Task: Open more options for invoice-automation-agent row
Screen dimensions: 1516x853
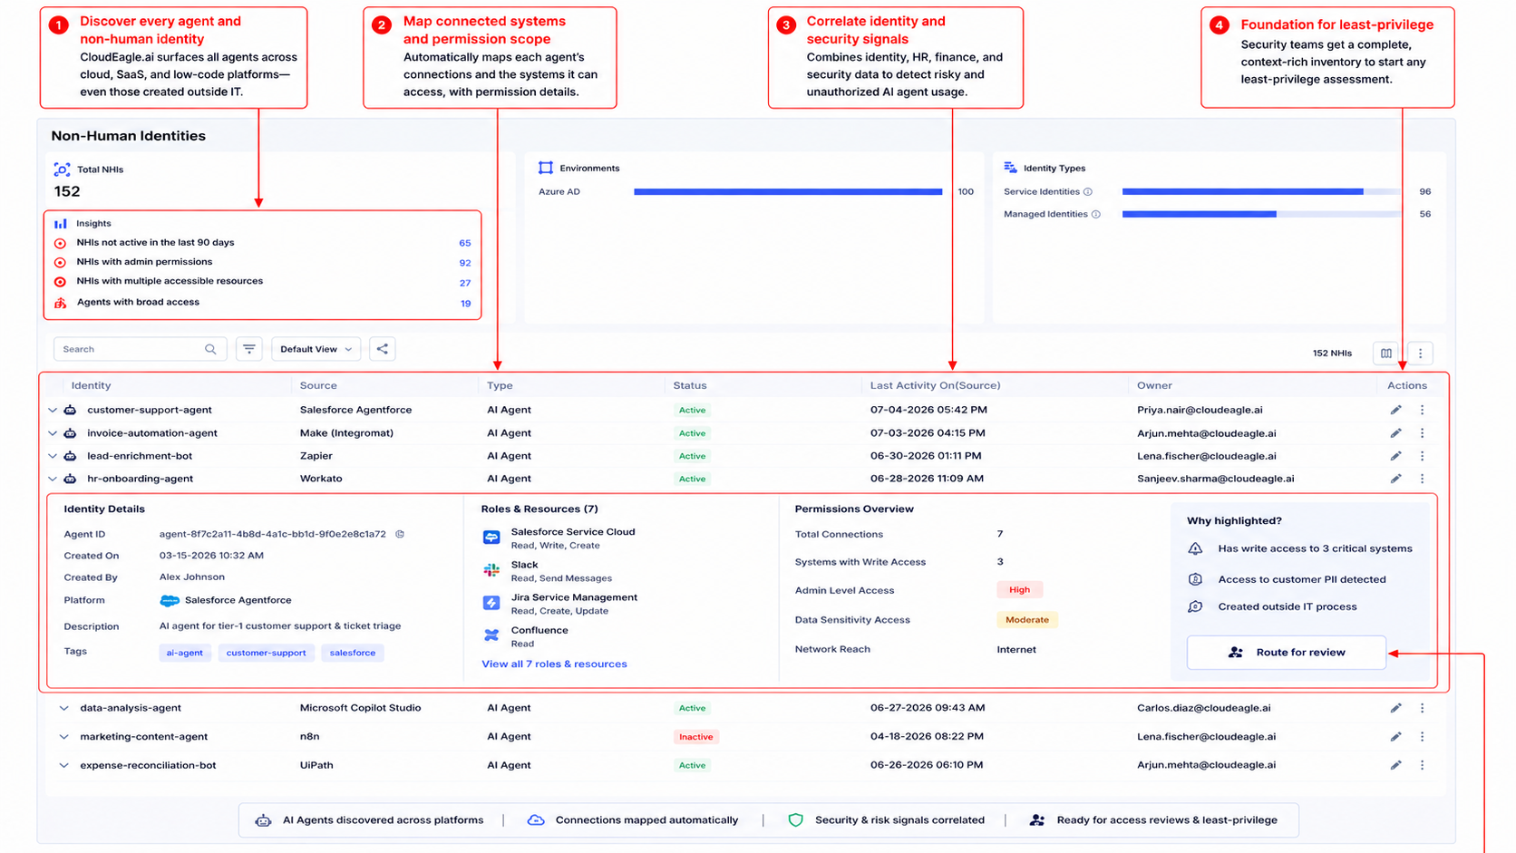Action: click(1422, 433)
